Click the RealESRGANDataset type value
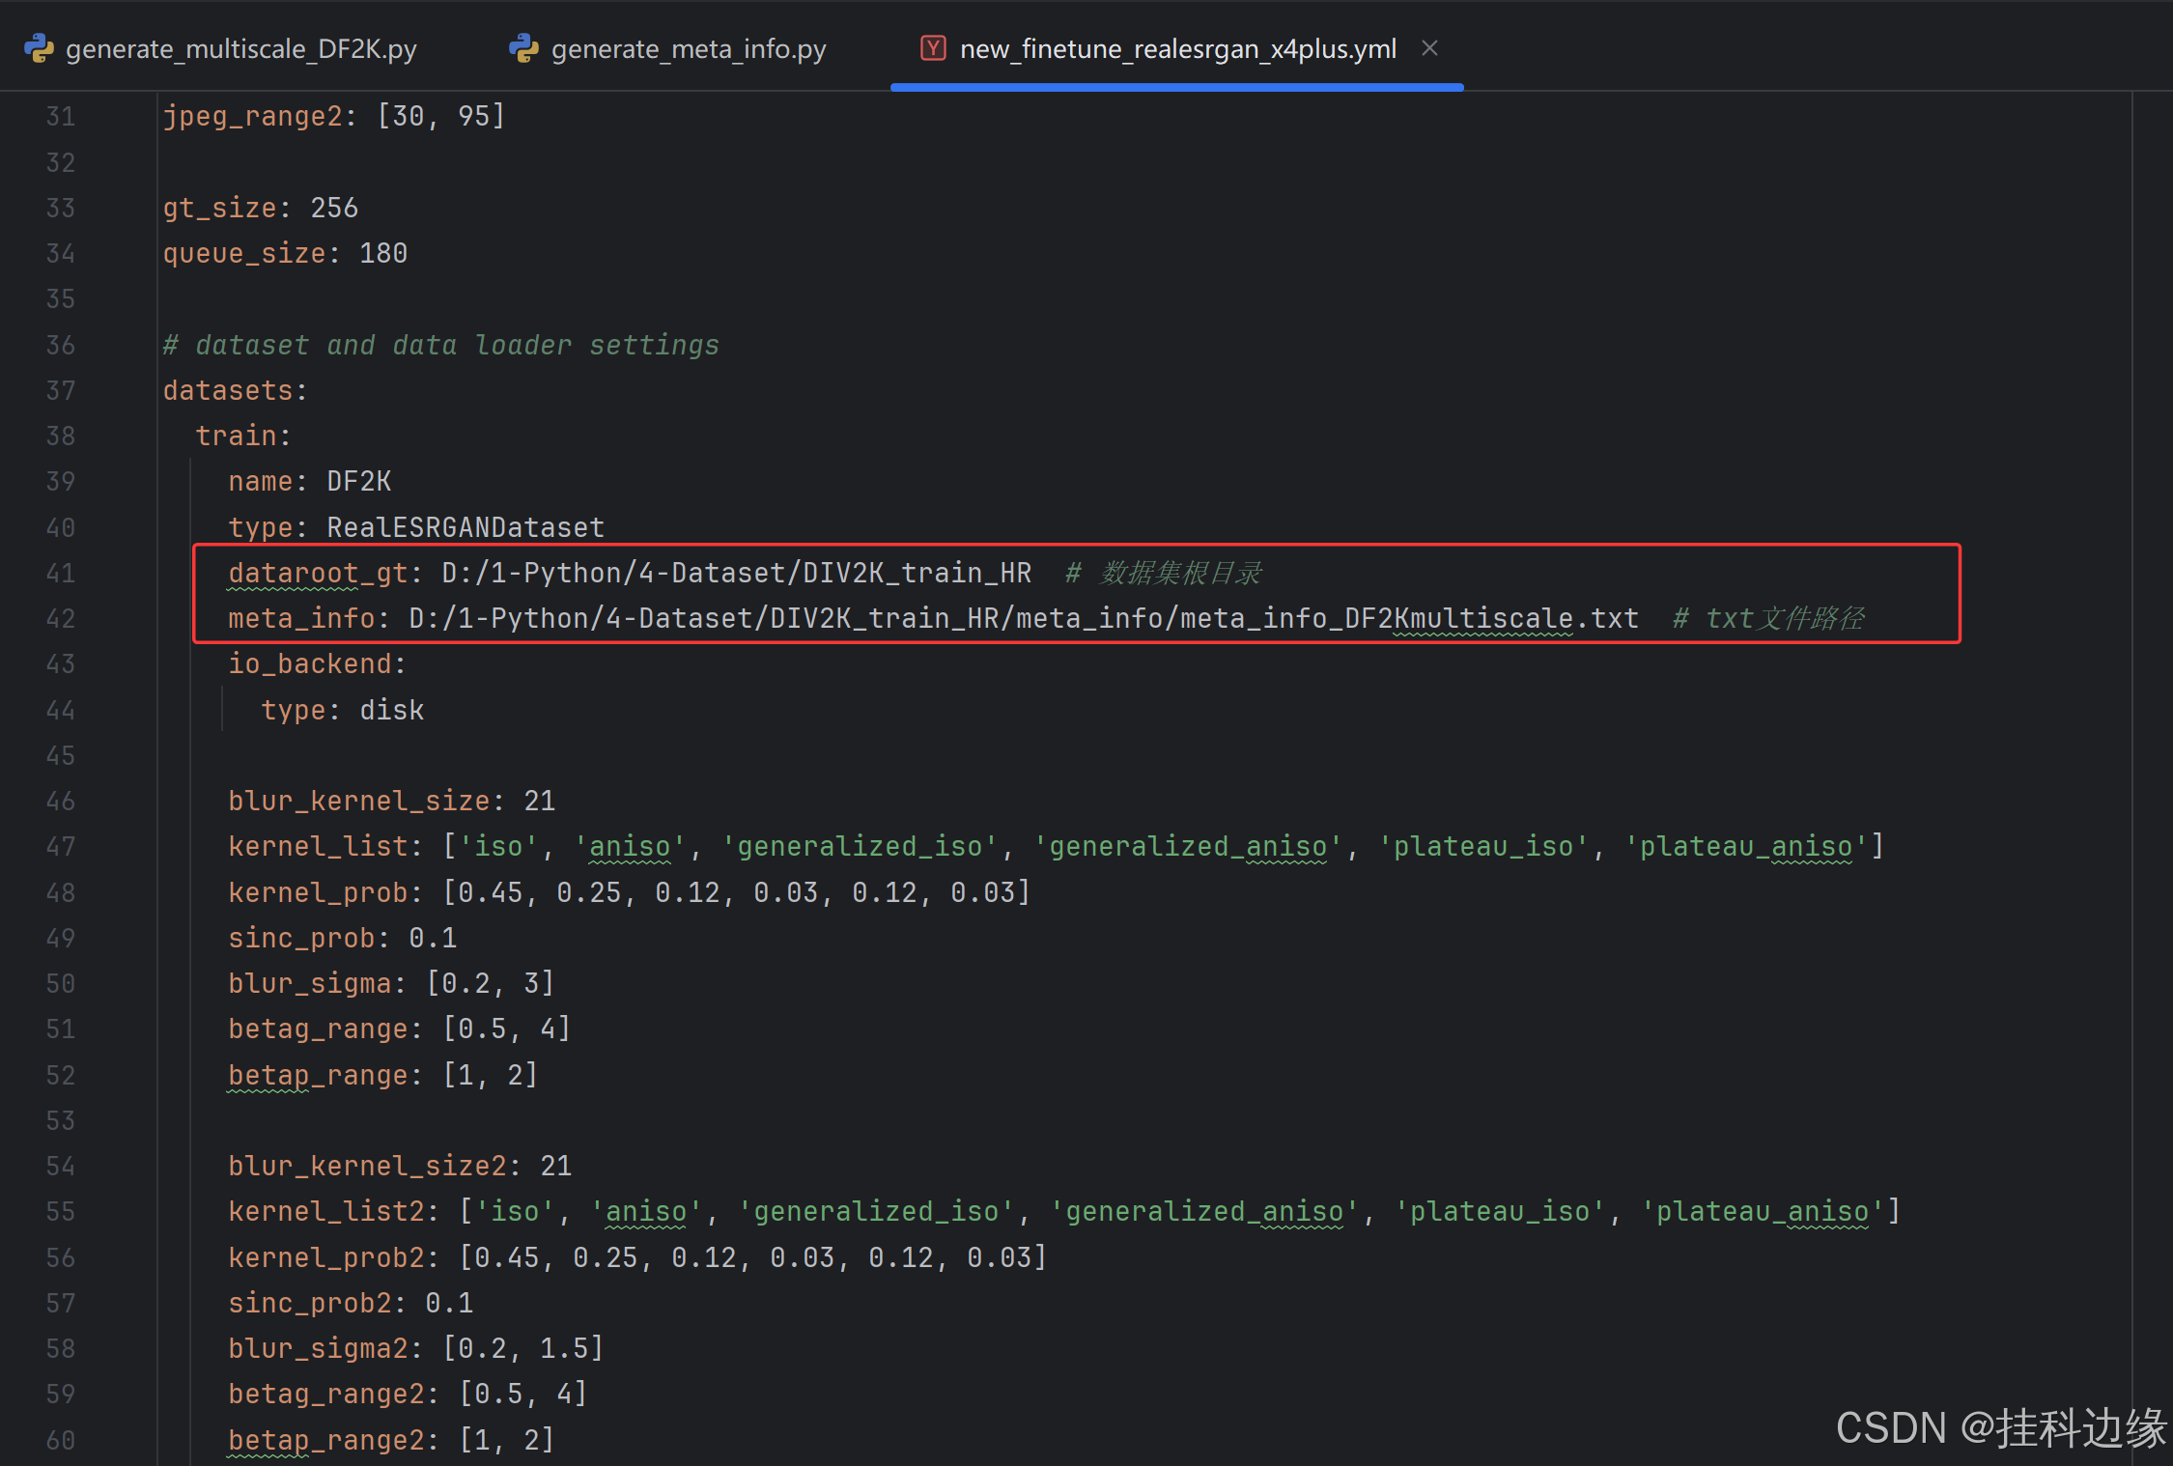This screenshot has height=1466, width=2173. [465, 527]
